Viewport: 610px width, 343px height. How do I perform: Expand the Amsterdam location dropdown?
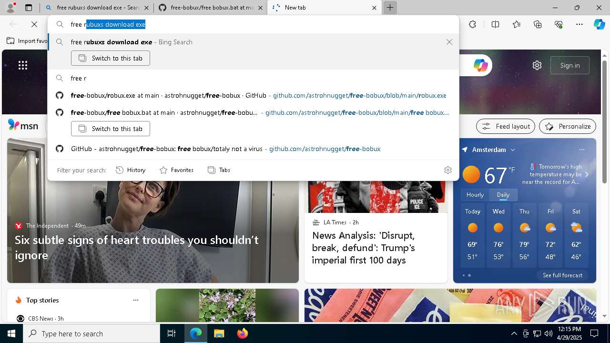[x=513, y=150]
